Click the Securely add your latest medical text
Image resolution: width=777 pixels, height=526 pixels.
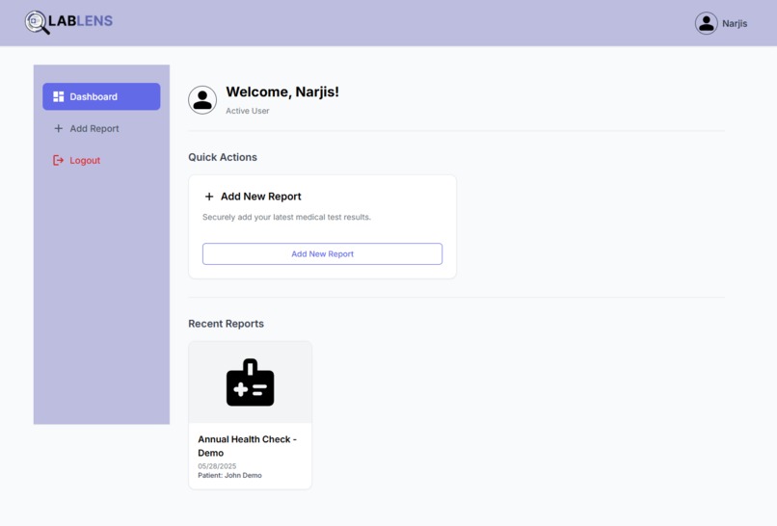coord(286,217)
